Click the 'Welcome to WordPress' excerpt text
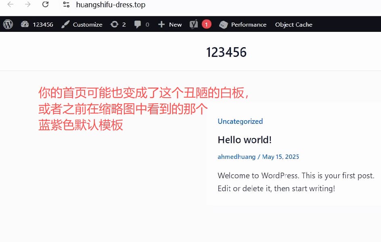Viewport: 381px width, 242px height. (296, 182)
